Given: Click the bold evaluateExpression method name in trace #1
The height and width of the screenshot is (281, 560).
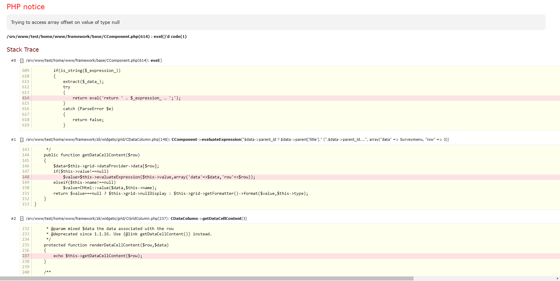Looking at the screenshot, I should point(221,140).
